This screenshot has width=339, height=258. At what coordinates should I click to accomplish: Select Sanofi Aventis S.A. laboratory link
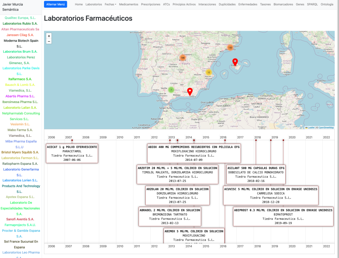(x=20, y=219)
